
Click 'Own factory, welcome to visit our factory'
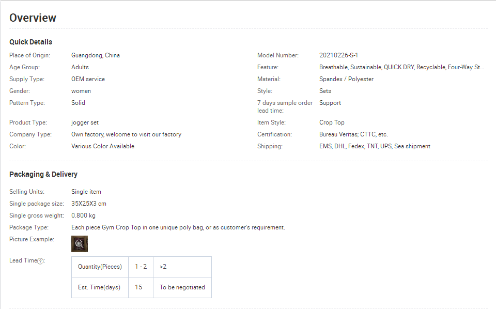(126, 134)
